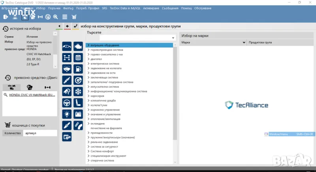The image size is (316, 172).
Task: Click the magnifier article search toolbar icon
Action: pyautogui.click(x=55, y=17)
